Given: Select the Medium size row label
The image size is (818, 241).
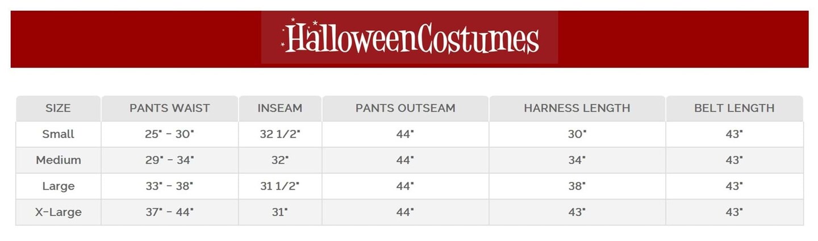Looking at the screenshot, I should coord(58,160).
